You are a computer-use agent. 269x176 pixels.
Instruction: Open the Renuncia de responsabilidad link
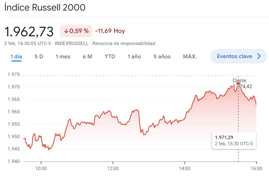[x=124, y=43]
